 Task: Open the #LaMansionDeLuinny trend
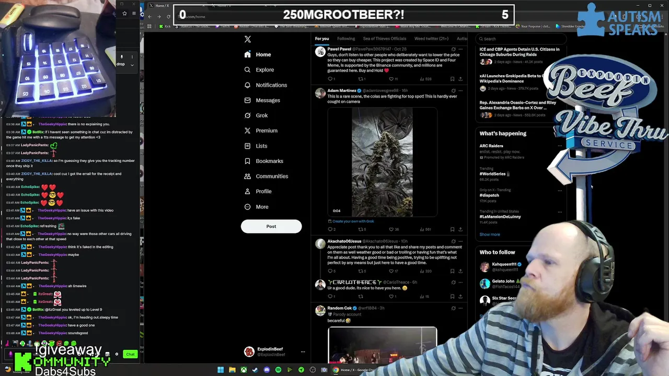pyautogui.click(x=500, y=217)
